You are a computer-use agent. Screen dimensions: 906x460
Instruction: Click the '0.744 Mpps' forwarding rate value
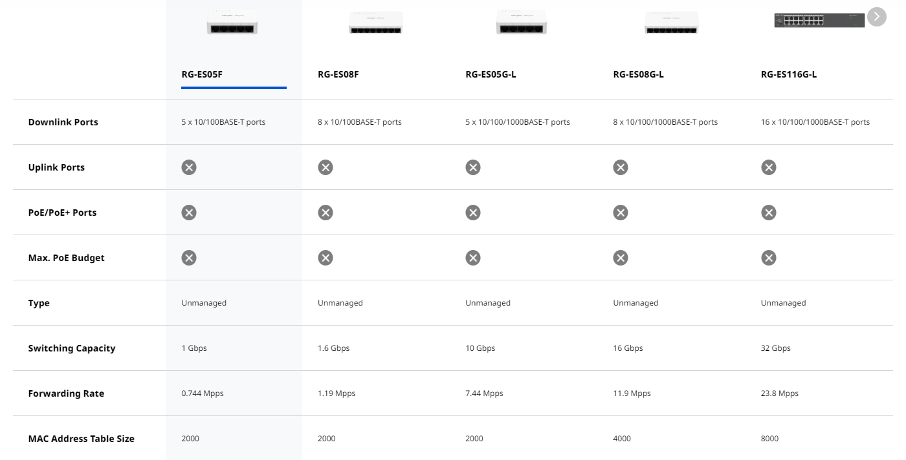[203, 393]
